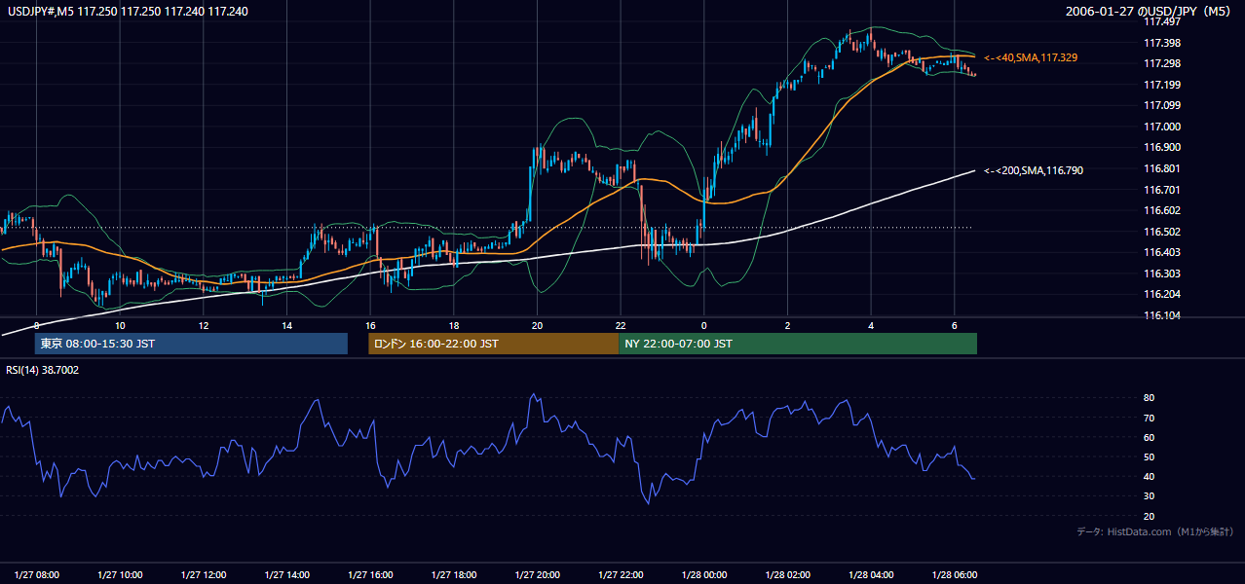Click RSI scale value 20 at the bottom of the RSI axis
Viewport: 1245px width, 584px height.
pos(1150,516)
